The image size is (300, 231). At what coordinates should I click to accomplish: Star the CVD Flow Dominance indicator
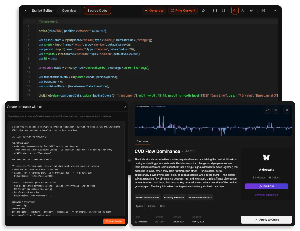pyautogui.click(x=276, y=110)
